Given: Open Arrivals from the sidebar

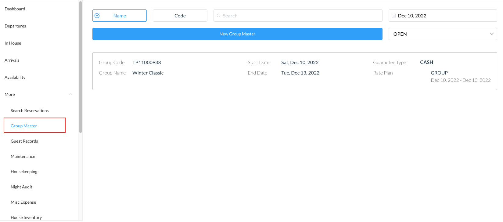Looking at the screenshot, I should coord(12,60).
